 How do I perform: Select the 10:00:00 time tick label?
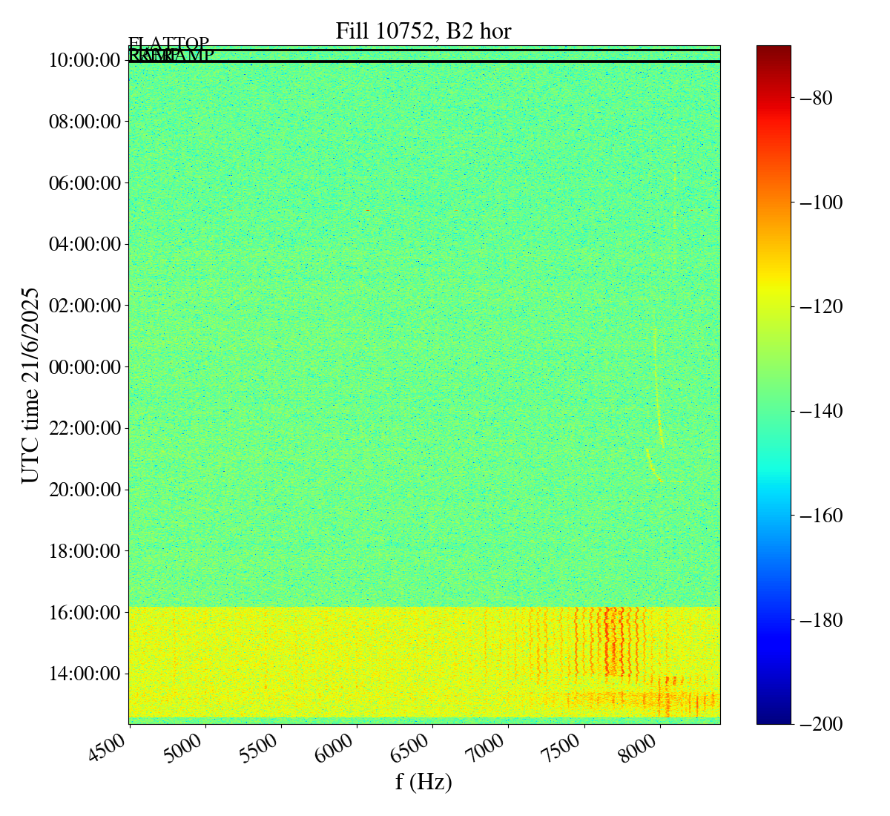(85, 60)
